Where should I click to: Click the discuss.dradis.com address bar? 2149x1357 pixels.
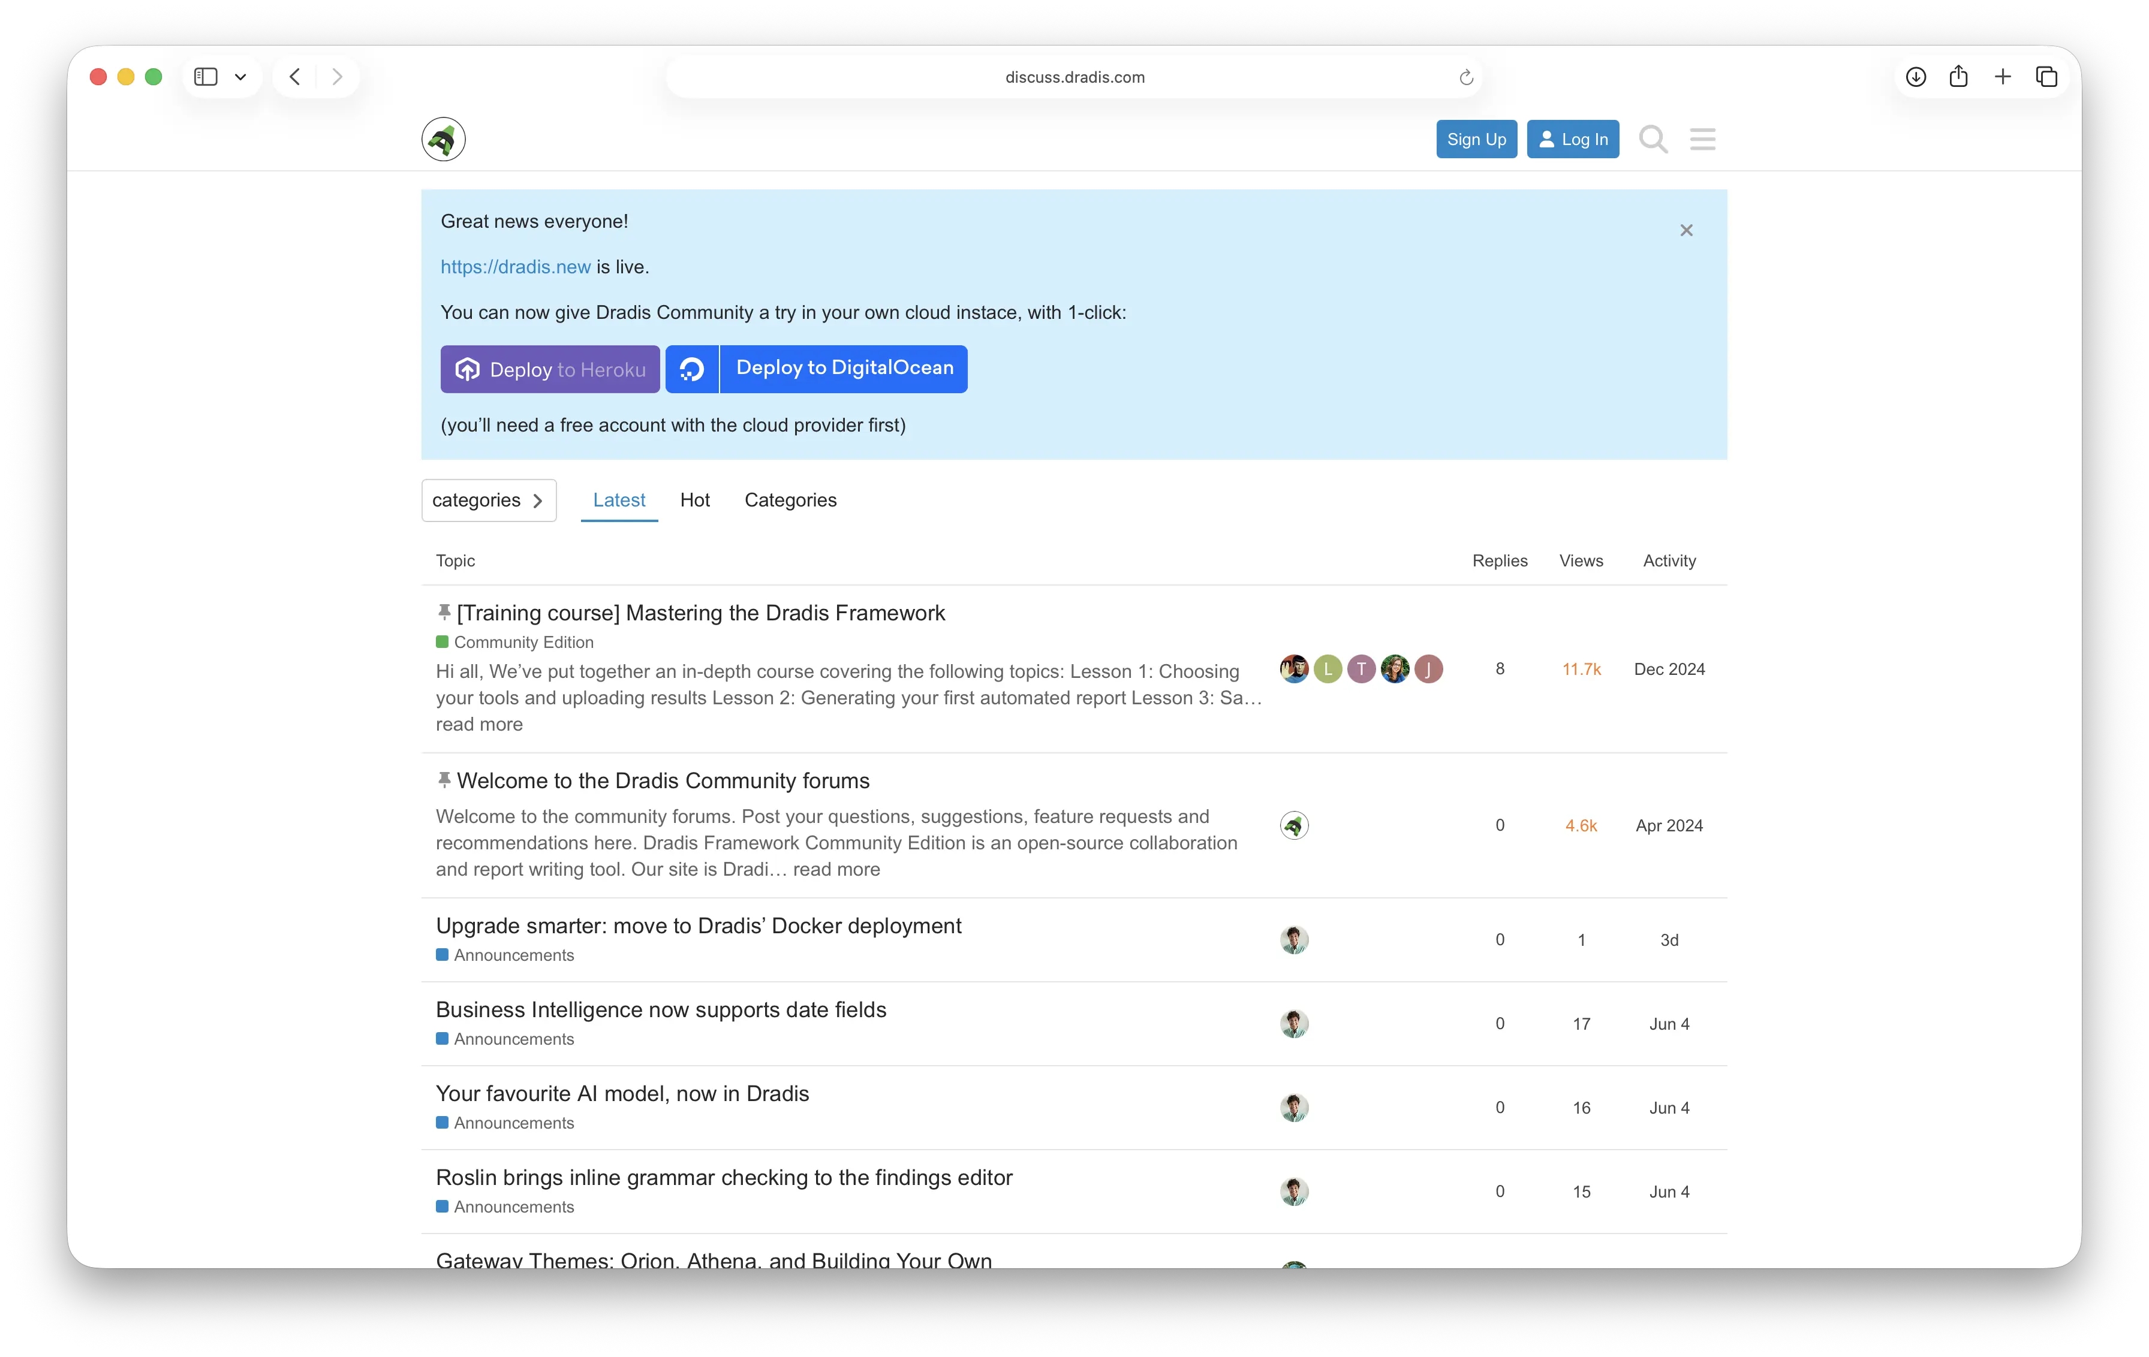pos(1074,77)
